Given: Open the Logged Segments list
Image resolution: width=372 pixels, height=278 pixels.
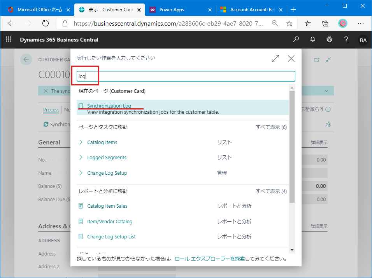Looking at the screenshot, I should point(107,158).
